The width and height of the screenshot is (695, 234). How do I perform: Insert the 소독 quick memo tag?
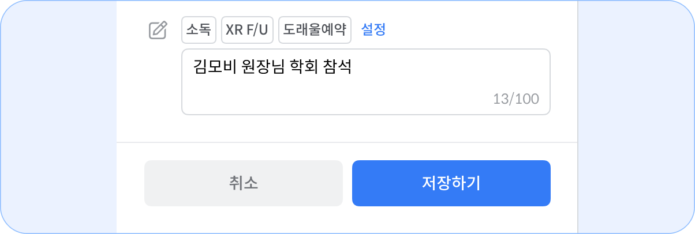pos(199,30)
